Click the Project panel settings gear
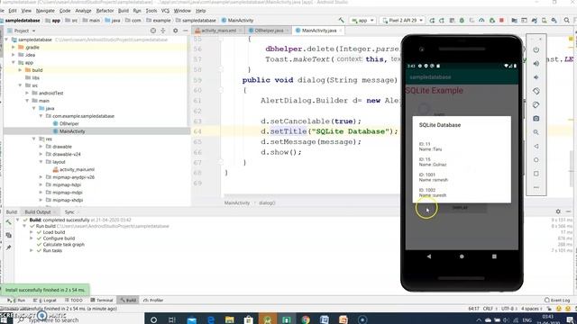Screen dimensions: 577x324 coord(175,31)
